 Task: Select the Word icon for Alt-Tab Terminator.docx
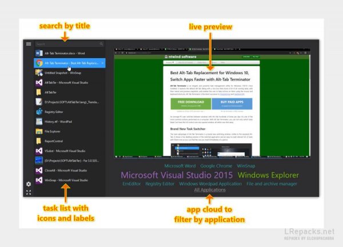point(39,53)
